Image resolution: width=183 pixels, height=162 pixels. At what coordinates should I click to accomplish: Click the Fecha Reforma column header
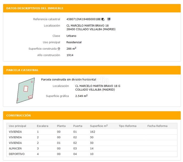coord(157,126)
